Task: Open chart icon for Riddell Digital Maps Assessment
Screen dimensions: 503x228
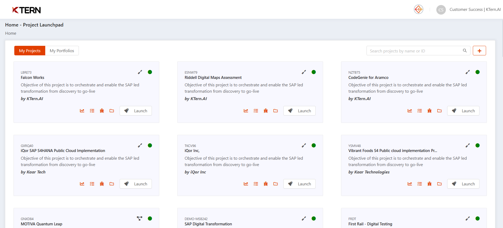Action: 246,111
